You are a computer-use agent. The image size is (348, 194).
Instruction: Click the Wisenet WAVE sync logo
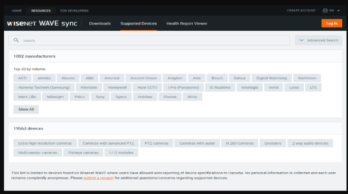pos(42,23)
